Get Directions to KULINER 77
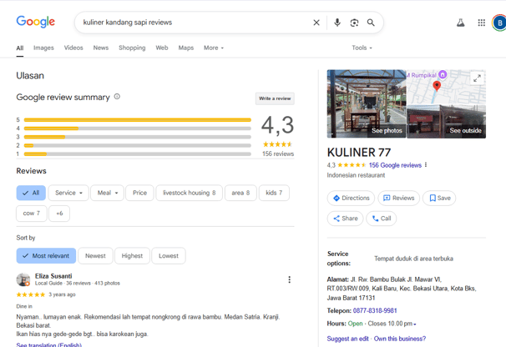Screen dimensions: 506x347 tap(351, 198)
